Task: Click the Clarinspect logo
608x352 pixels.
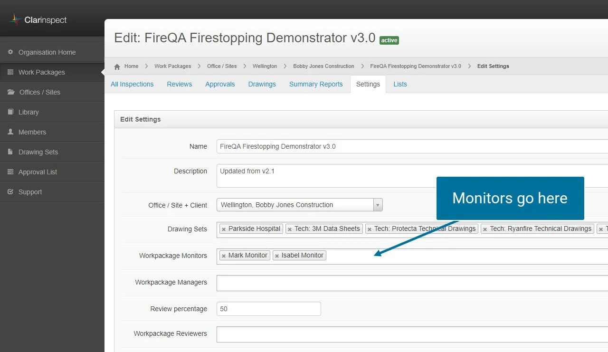Action: click(38, 20)
